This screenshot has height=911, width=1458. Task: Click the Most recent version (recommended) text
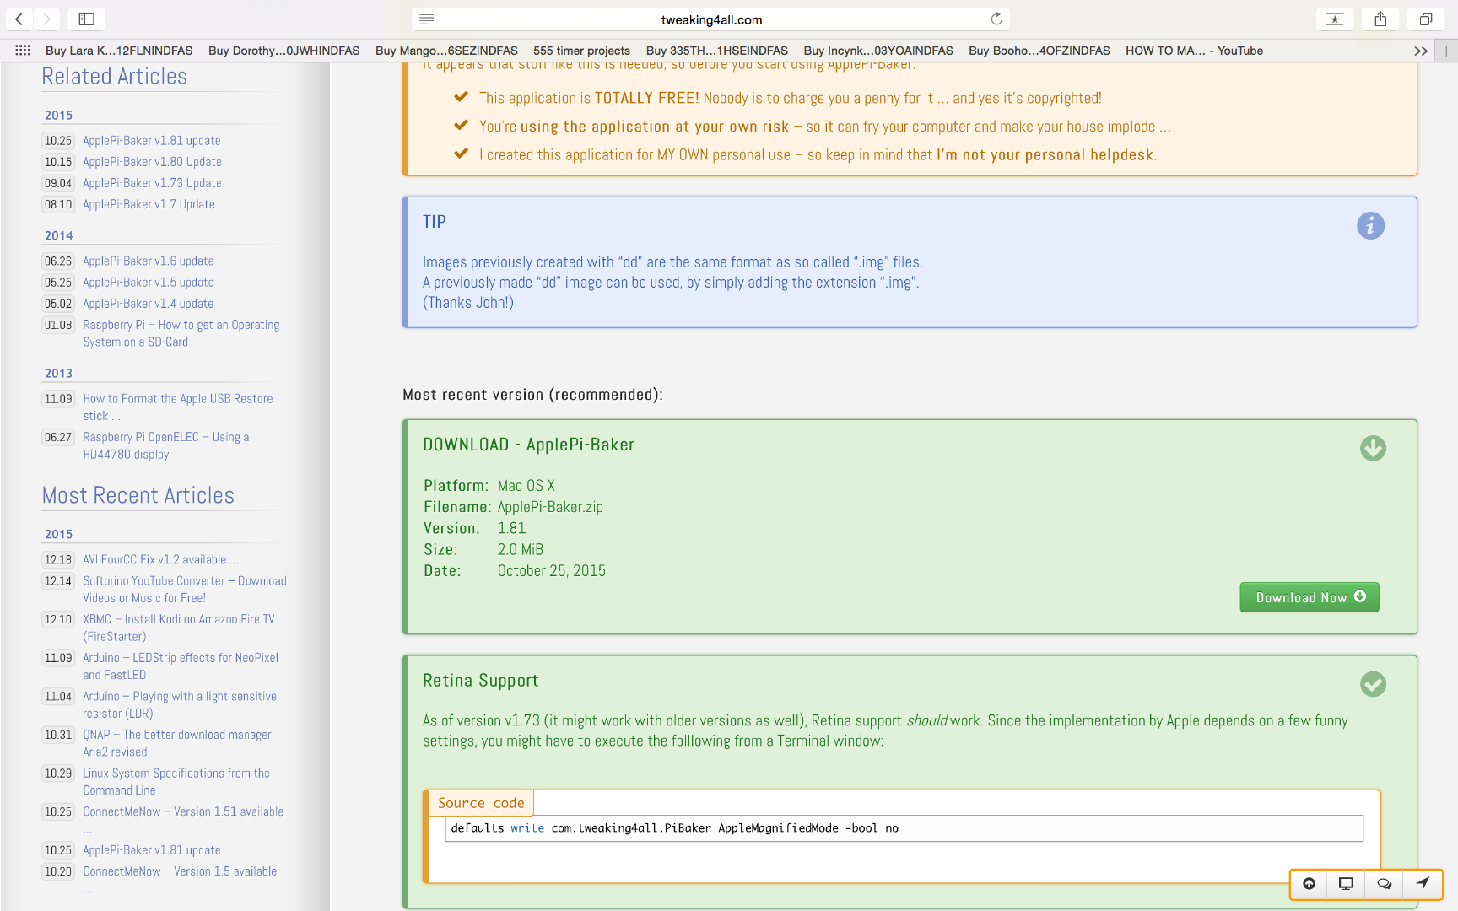point(532,395)
